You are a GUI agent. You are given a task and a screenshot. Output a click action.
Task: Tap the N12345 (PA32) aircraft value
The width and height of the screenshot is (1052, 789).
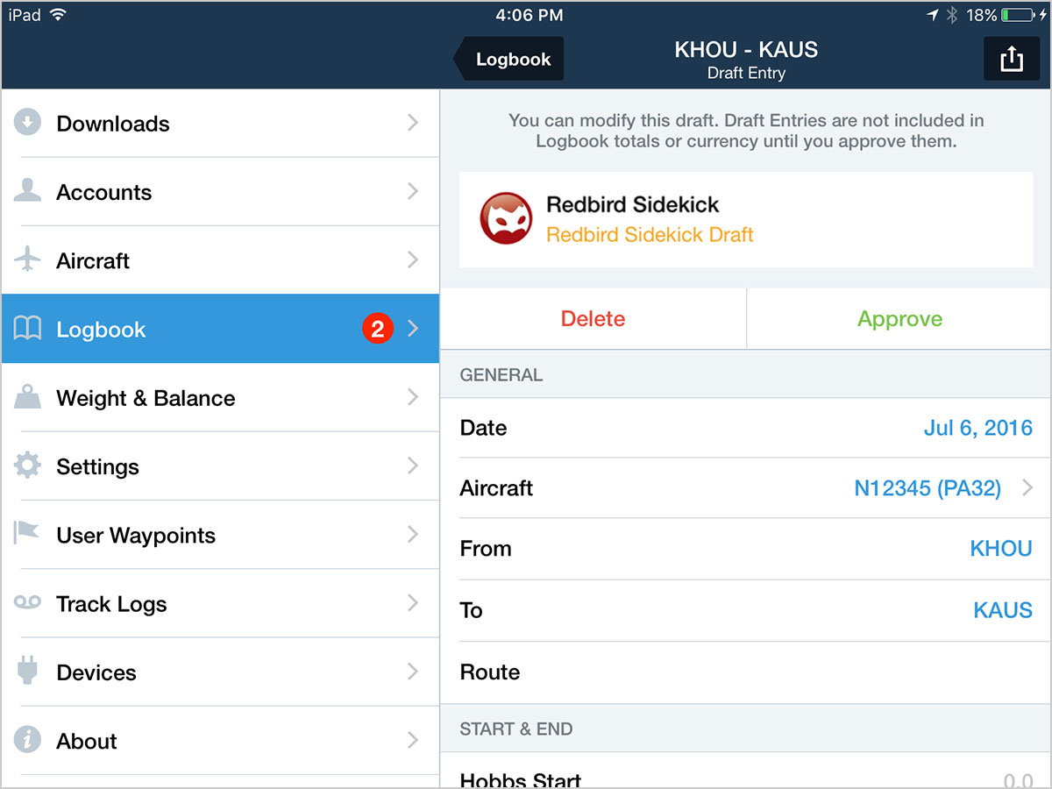coord(928,488)
